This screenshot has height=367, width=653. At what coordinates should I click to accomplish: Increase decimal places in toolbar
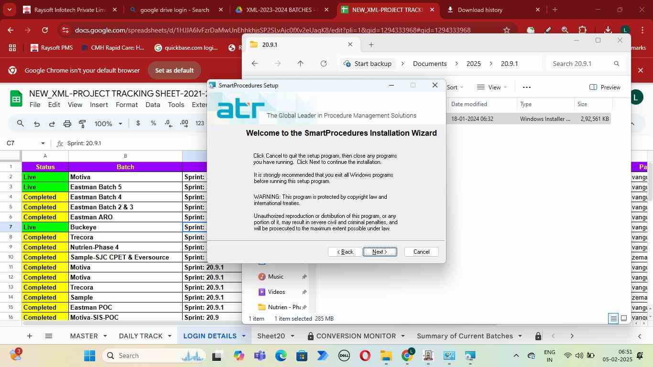[x=184, y=123]
